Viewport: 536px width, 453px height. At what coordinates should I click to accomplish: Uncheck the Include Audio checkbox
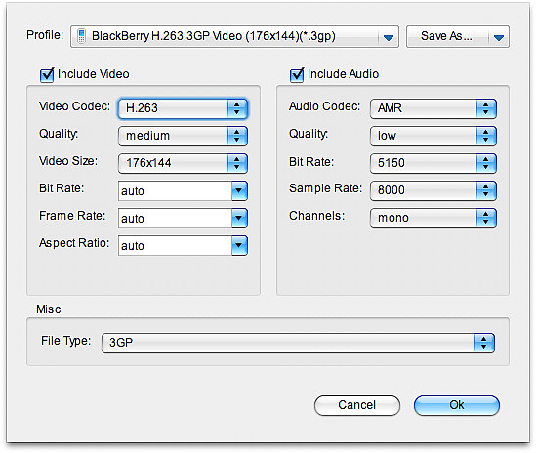[297, 75]
